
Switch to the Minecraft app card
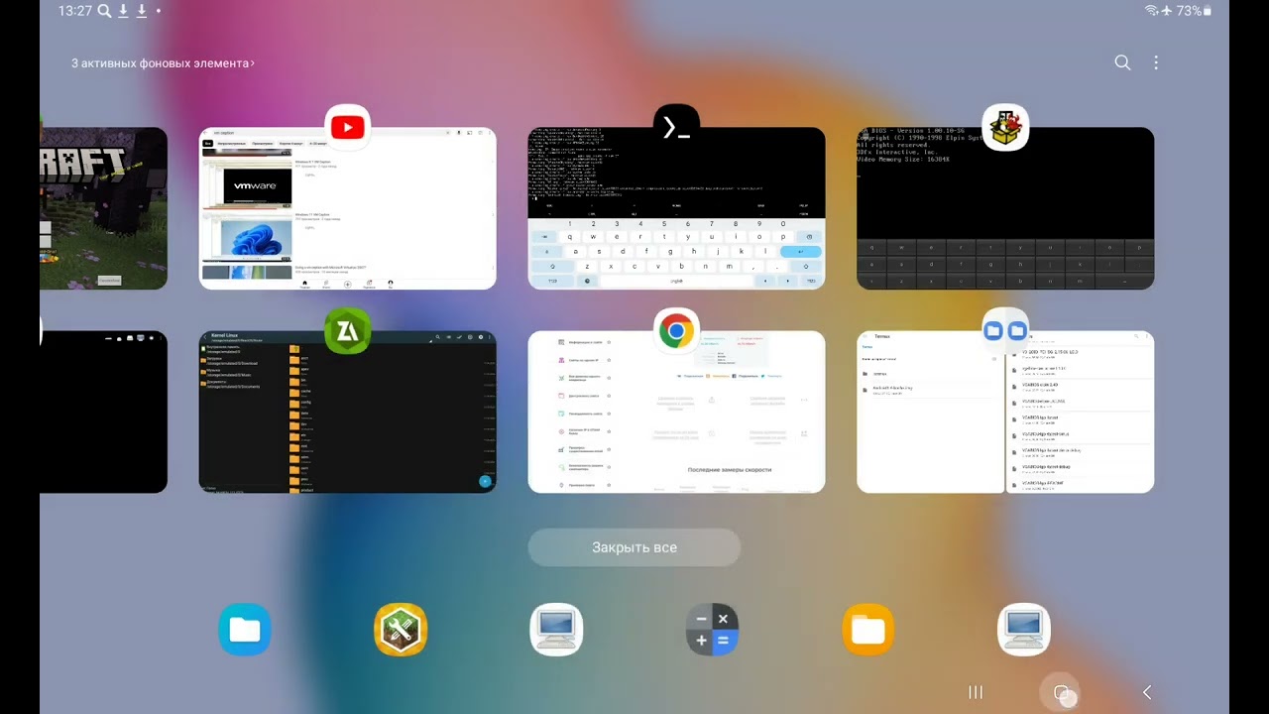click(103, 208)
